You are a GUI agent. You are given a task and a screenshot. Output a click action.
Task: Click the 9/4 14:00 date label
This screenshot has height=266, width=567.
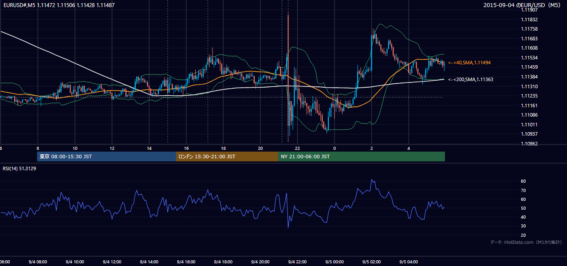149,262
